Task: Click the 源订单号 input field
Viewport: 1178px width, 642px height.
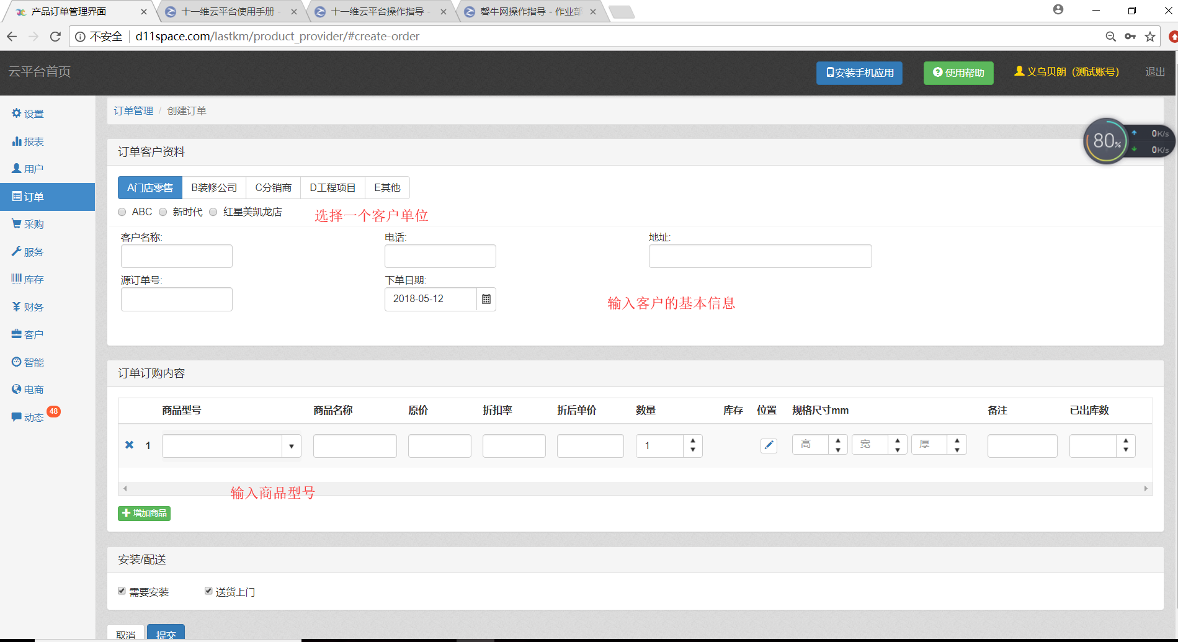Action: click(177, 299)
